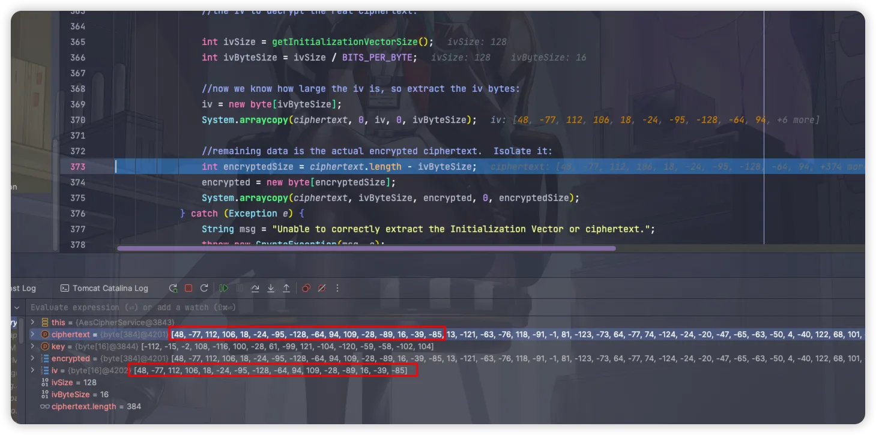Viewport: 876px width, 435px height.
Task: Click the Step Into icon
Action: [271, 289]
